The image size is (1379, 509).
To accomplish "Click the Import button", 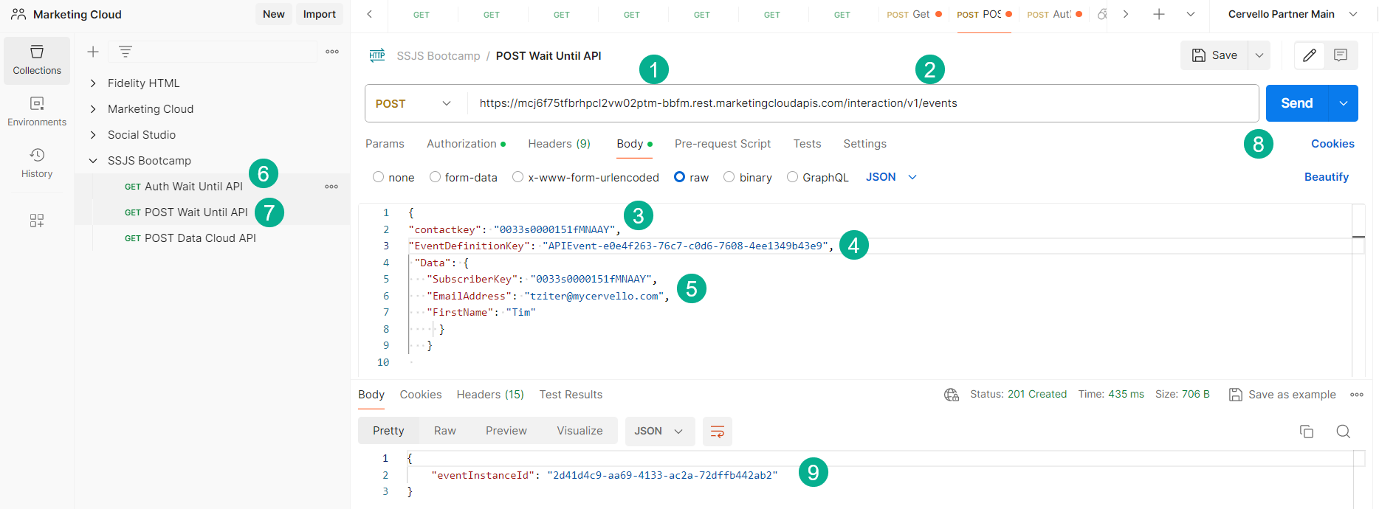I will pyautogui.click(x=319, y=14).
